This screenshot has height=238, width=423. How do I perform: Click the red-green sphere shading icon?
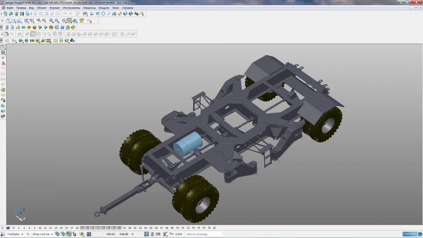[x=35, y=27]
